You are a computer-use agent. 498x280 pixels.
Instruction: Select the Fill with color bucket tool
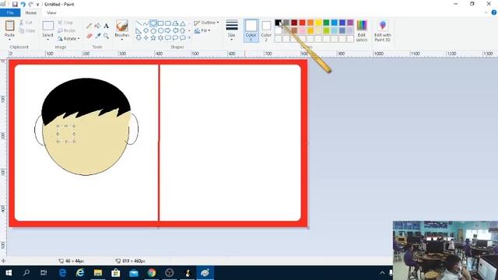98,26
